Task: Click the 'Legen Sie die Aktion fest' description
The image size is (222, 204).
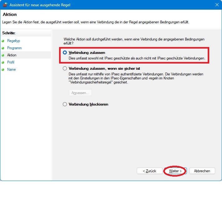Action: 96,22
